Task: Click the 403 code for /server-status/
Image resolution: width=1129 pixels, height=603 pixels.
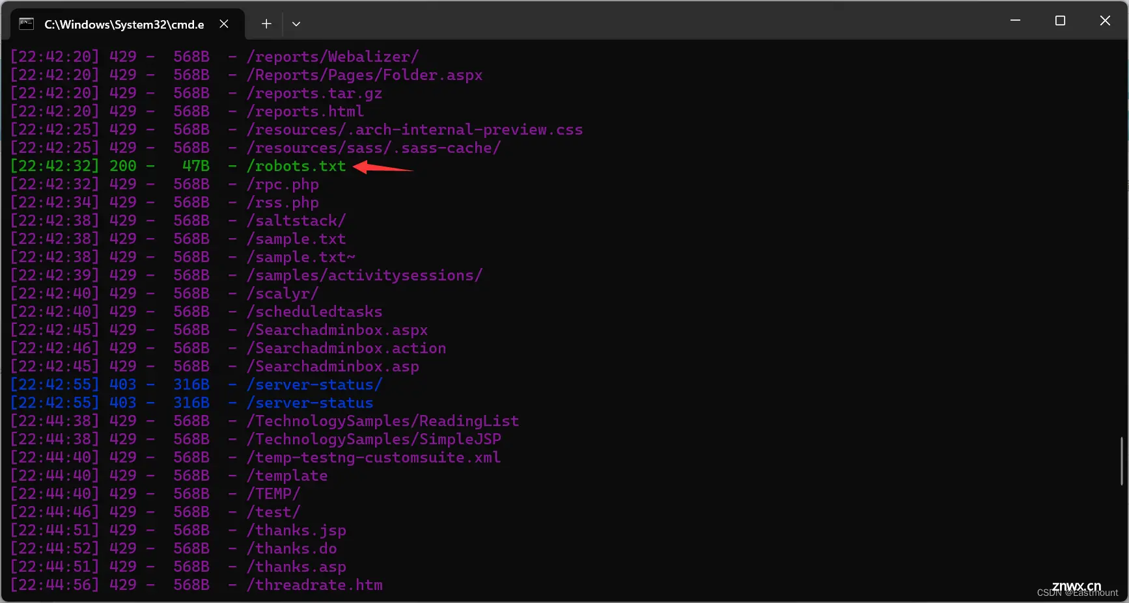Action: point(123,385)
